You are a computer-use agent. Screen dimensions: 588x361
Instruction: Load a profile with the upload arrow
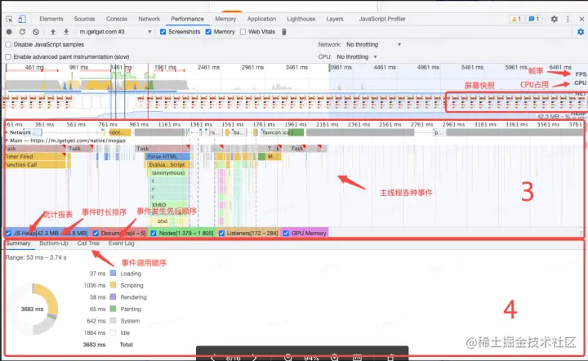click(53, 32)
